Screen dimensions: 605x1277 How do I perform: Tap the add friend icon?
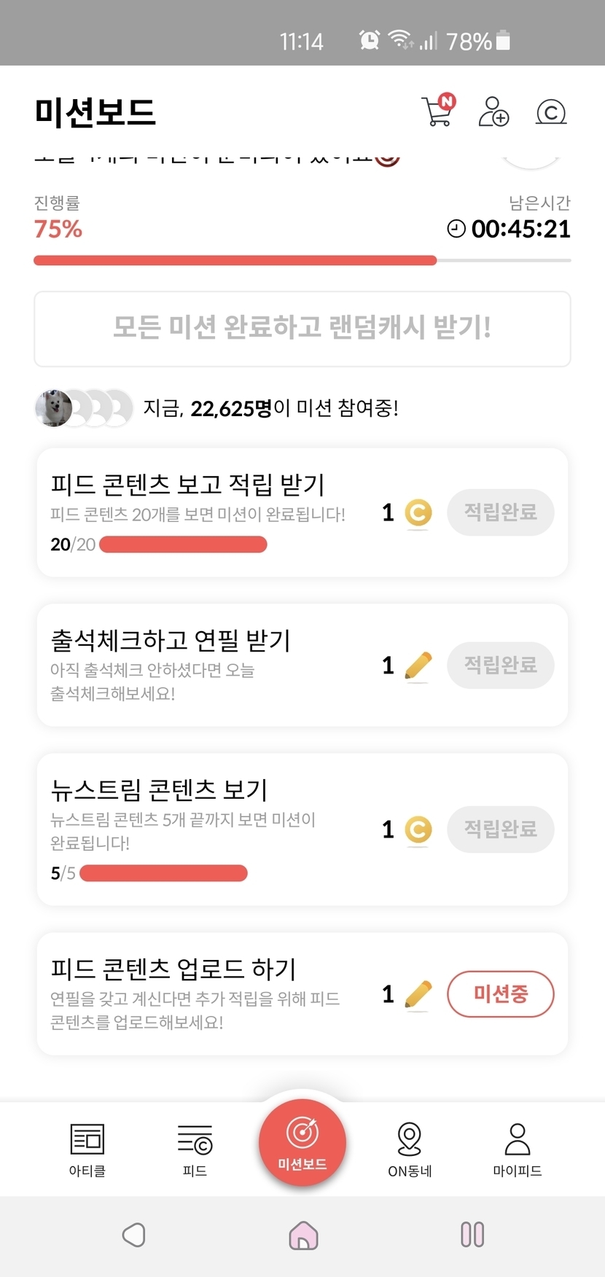coord(493,112)
